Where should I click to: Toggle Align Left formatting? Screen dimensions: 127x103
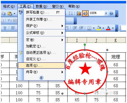13,28
